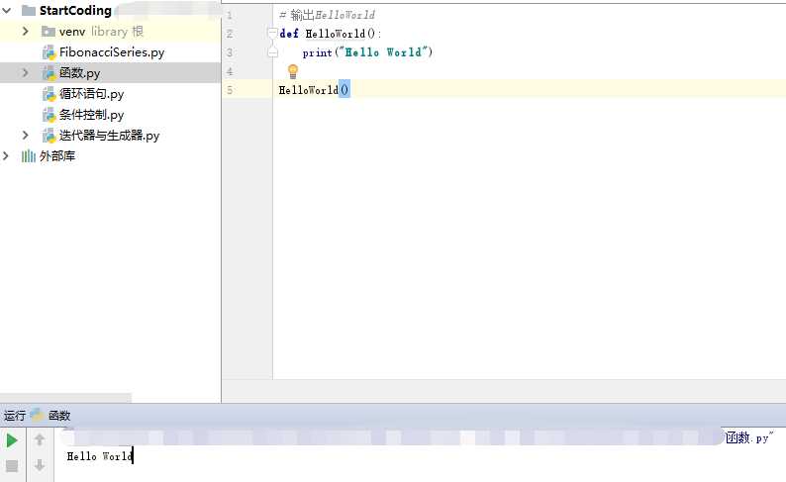The image size is (786, 482).
Task: Click line number 5 in the gutter
Action: [x=230, y=90]
